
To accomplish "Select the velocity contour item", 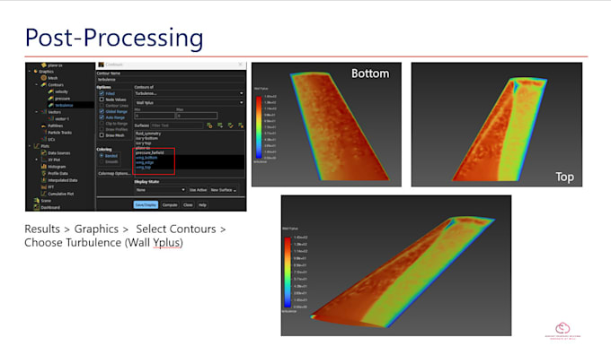I will (x=61, y=91).
